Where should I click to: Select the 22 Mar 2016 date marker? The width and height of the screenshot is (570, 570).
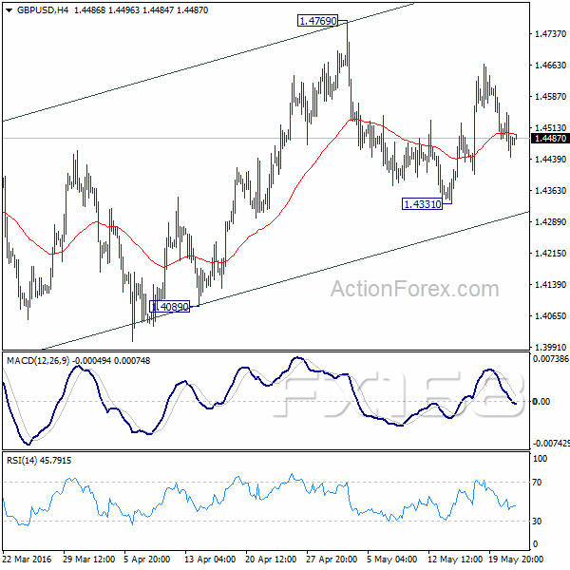[x=28, y=560]
